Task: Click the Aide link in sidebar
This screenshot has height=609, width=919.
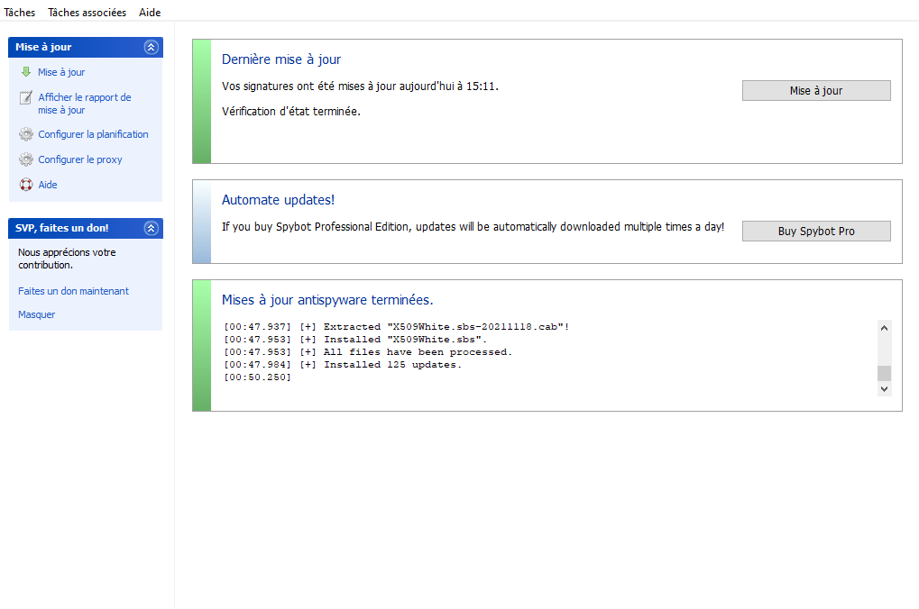Action: [48, 185]
